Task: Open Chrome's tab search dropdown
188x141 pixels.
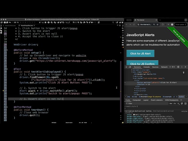Action: [186, 20]
